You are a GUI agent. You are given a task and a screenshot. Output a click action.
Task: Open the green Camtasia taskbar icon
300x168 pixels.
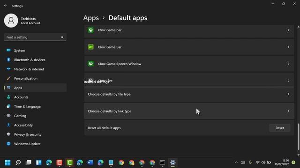70,163
